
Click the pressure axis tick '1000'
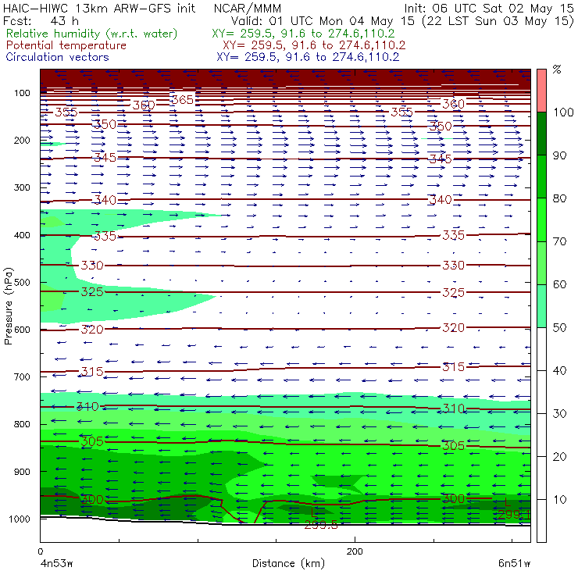coord(20,519)
